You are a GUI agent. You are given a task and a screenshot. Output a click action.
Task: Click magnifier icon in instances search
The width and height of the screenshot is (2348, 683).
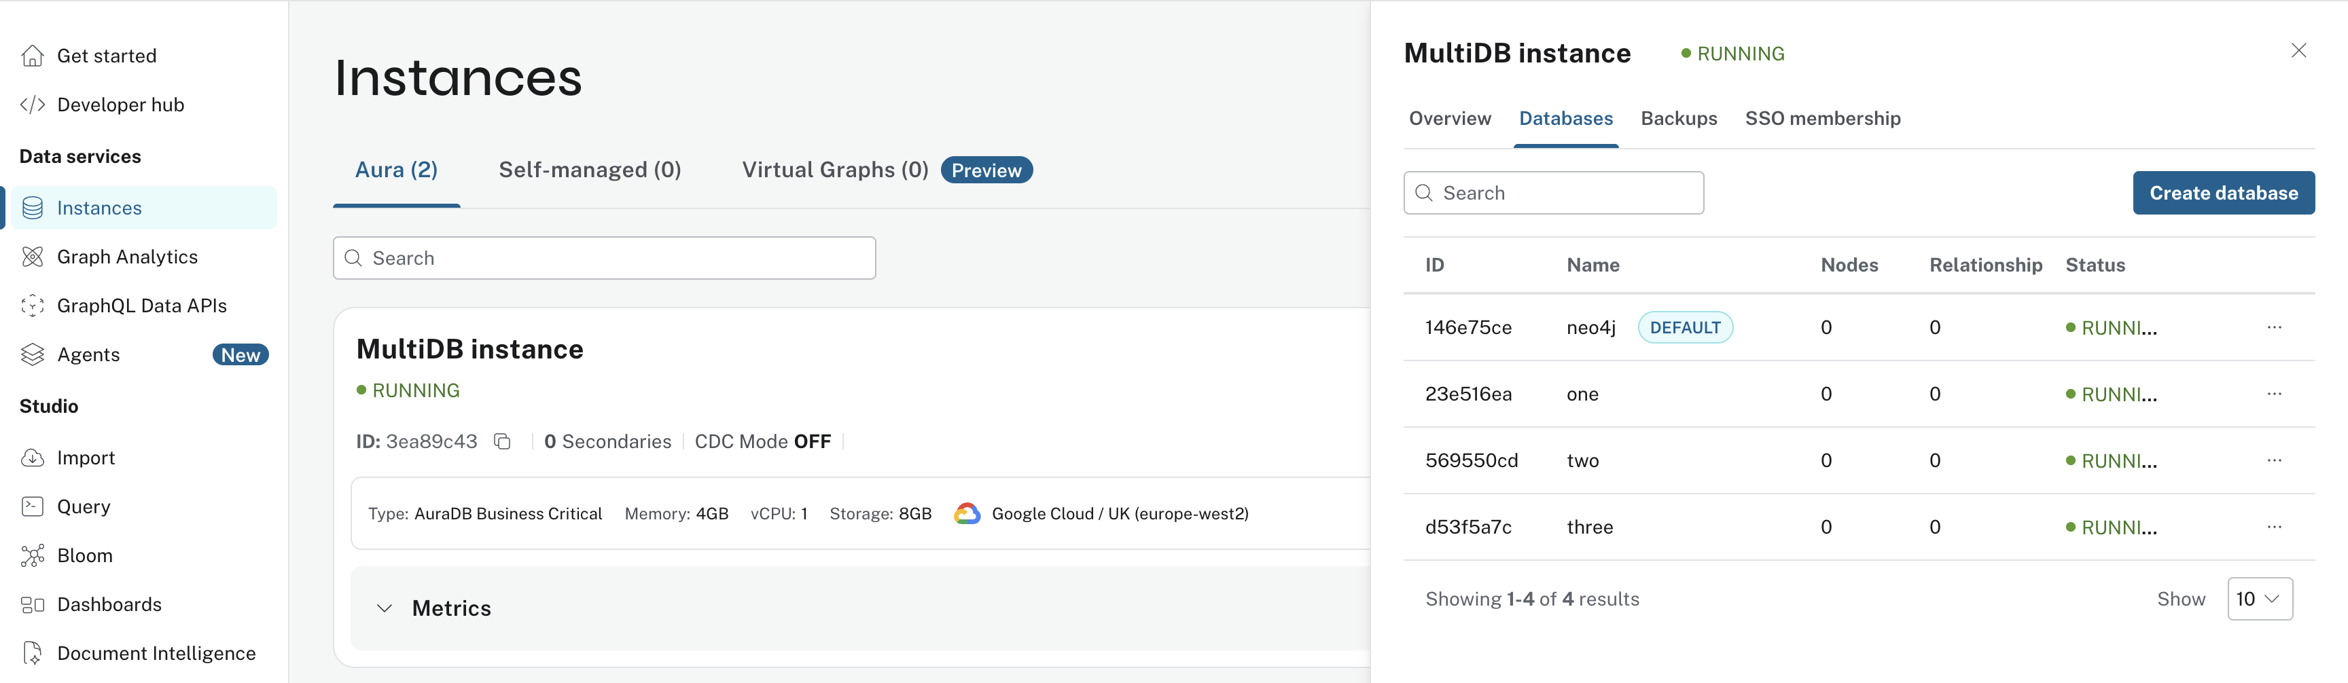(354, 259)
